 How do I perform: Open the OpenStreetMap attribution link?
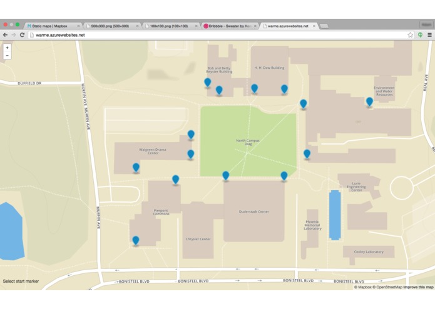[x=387, y=287]
